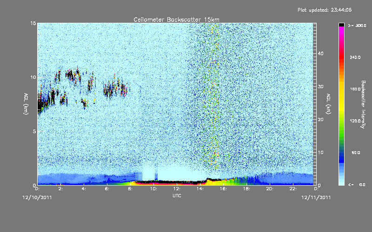
Task: Click the 22: hour tick on time axis
Action: [293, 189]
